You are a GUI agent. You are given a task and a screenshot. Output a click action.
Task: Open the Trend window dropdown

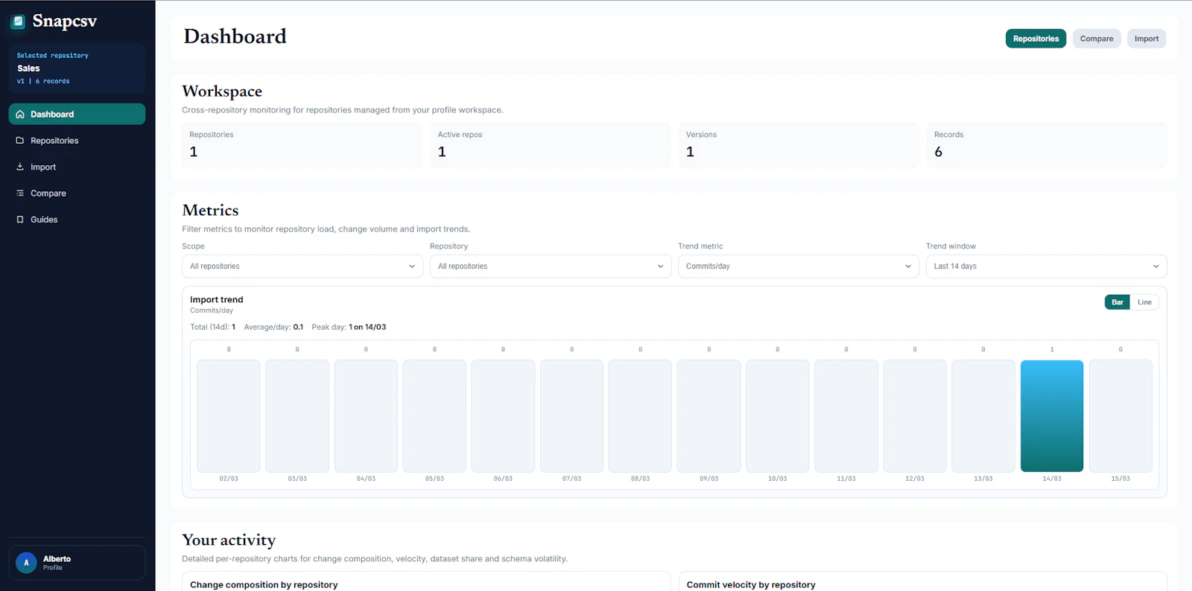1047,266
